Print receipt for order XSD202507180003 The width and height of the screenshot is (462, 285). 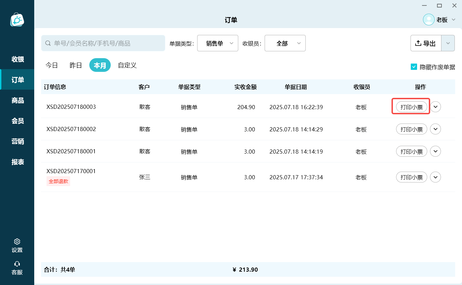coord(412,107)
